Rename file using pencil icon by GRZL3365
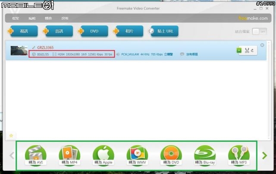 point(34,47)
